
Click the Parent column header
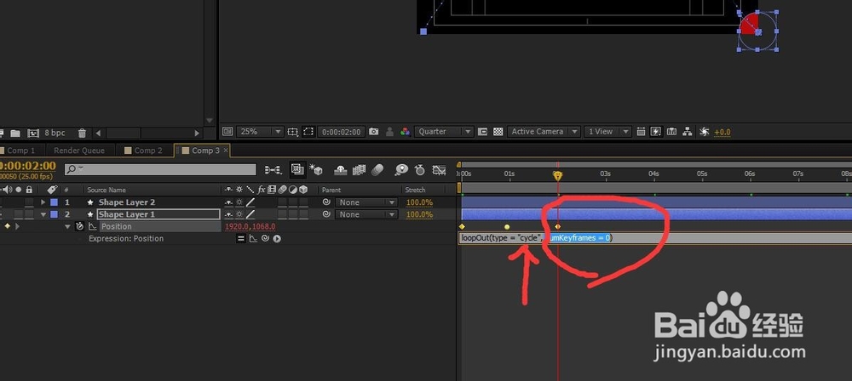331,190
